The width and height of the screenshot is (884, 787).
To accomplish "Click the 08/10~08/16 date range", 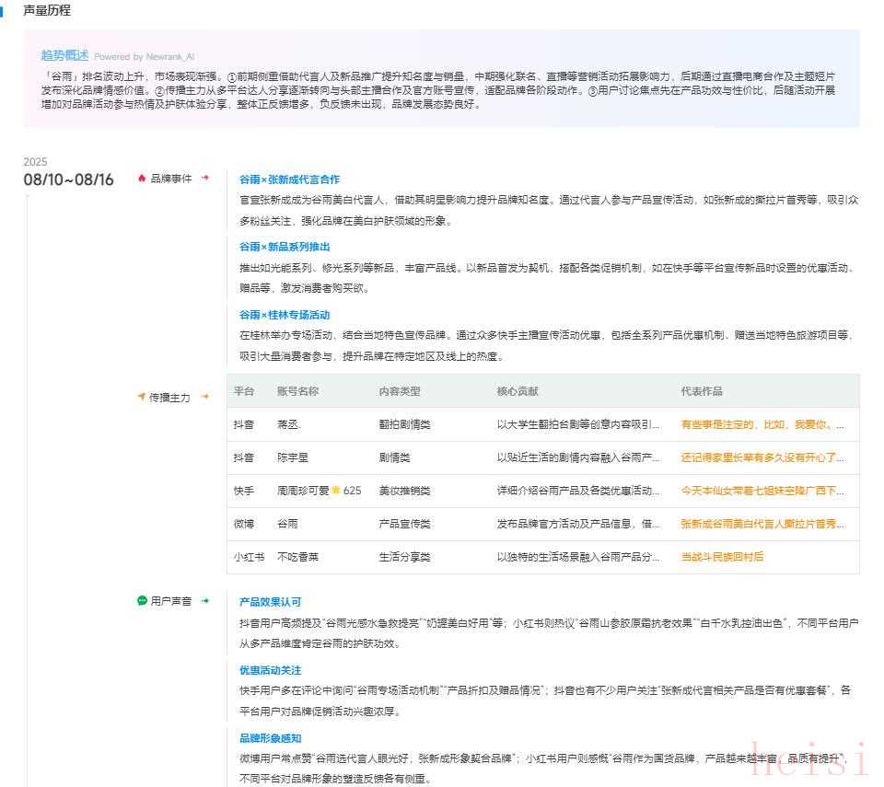I will 68,179.
